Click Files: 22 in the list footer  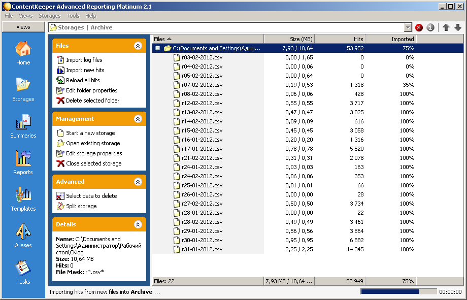coord(164,281)
